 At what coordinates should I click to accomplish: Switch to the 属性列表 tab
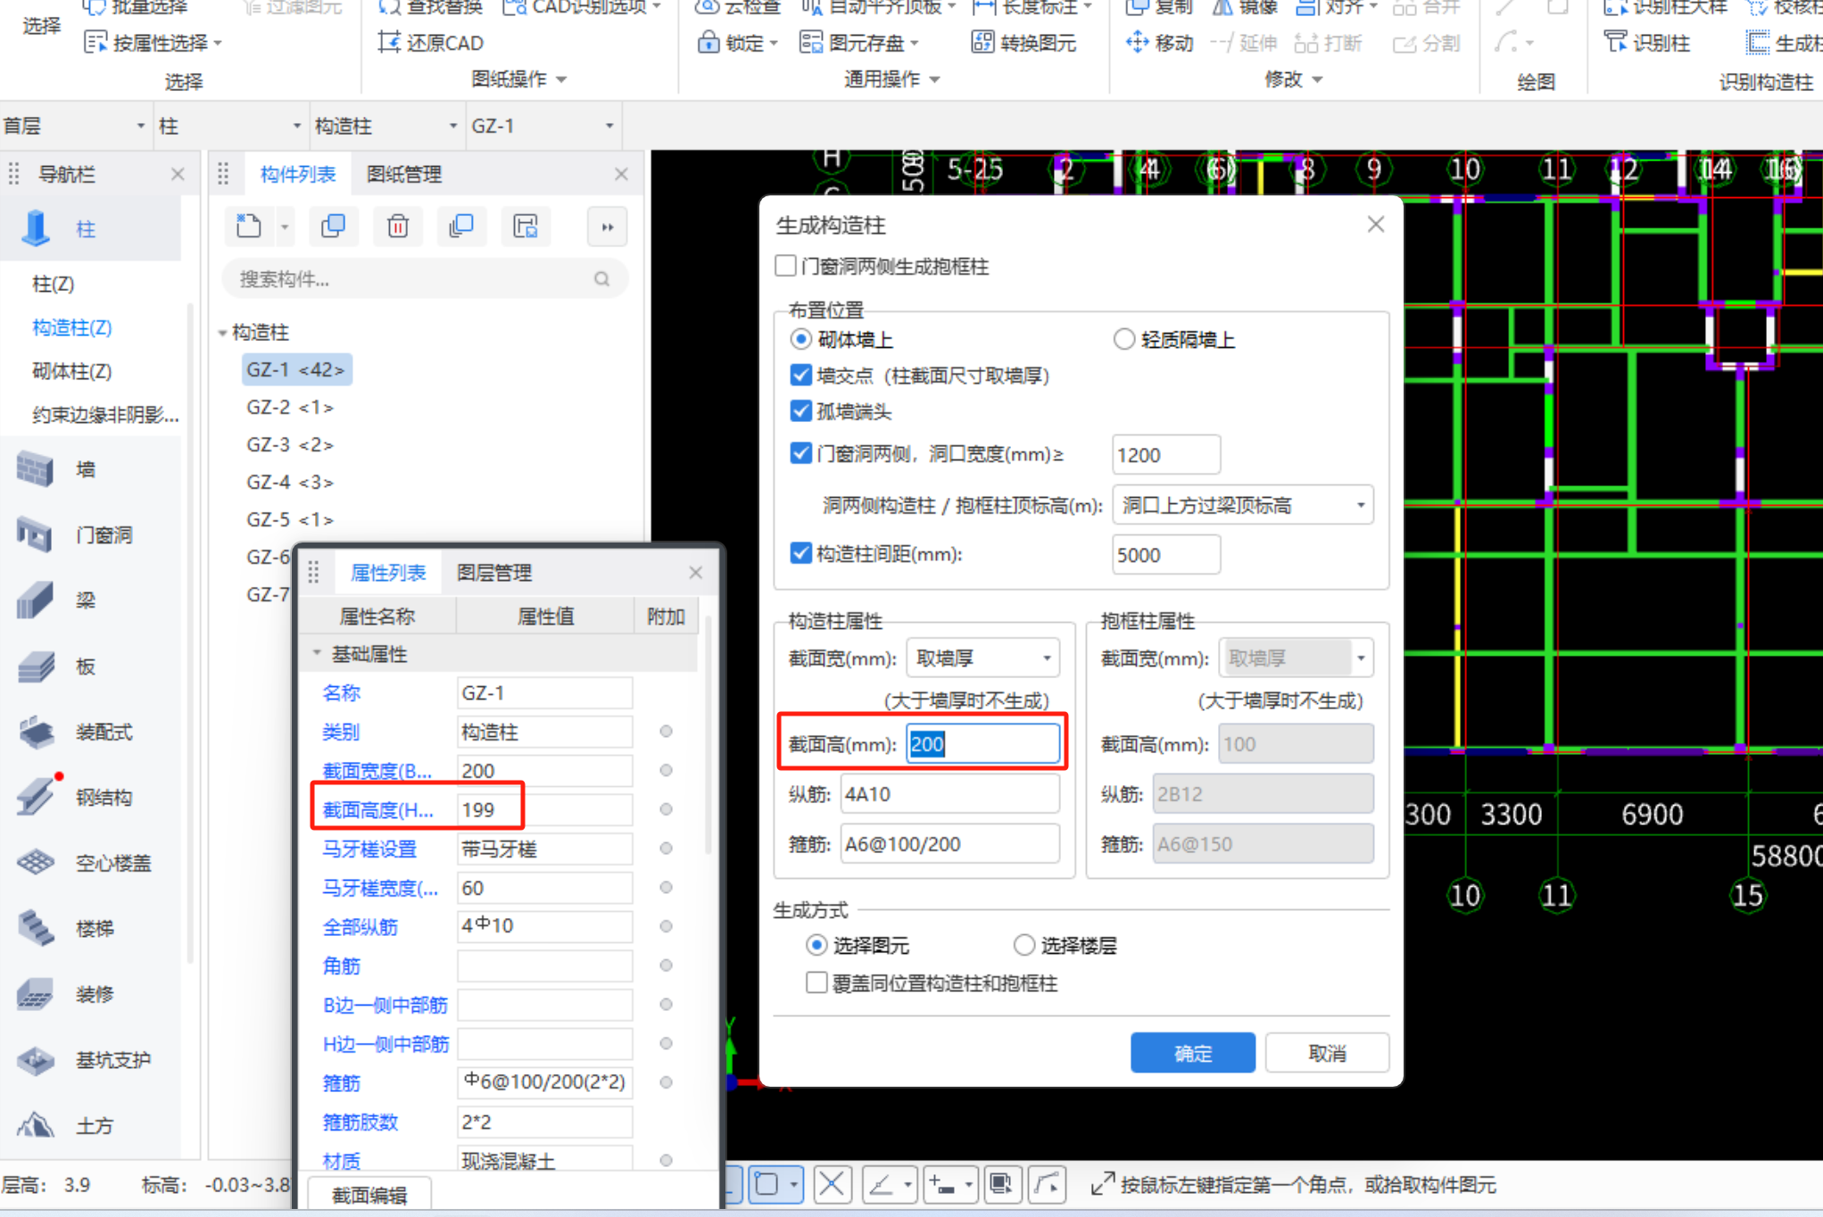(388, 573)
